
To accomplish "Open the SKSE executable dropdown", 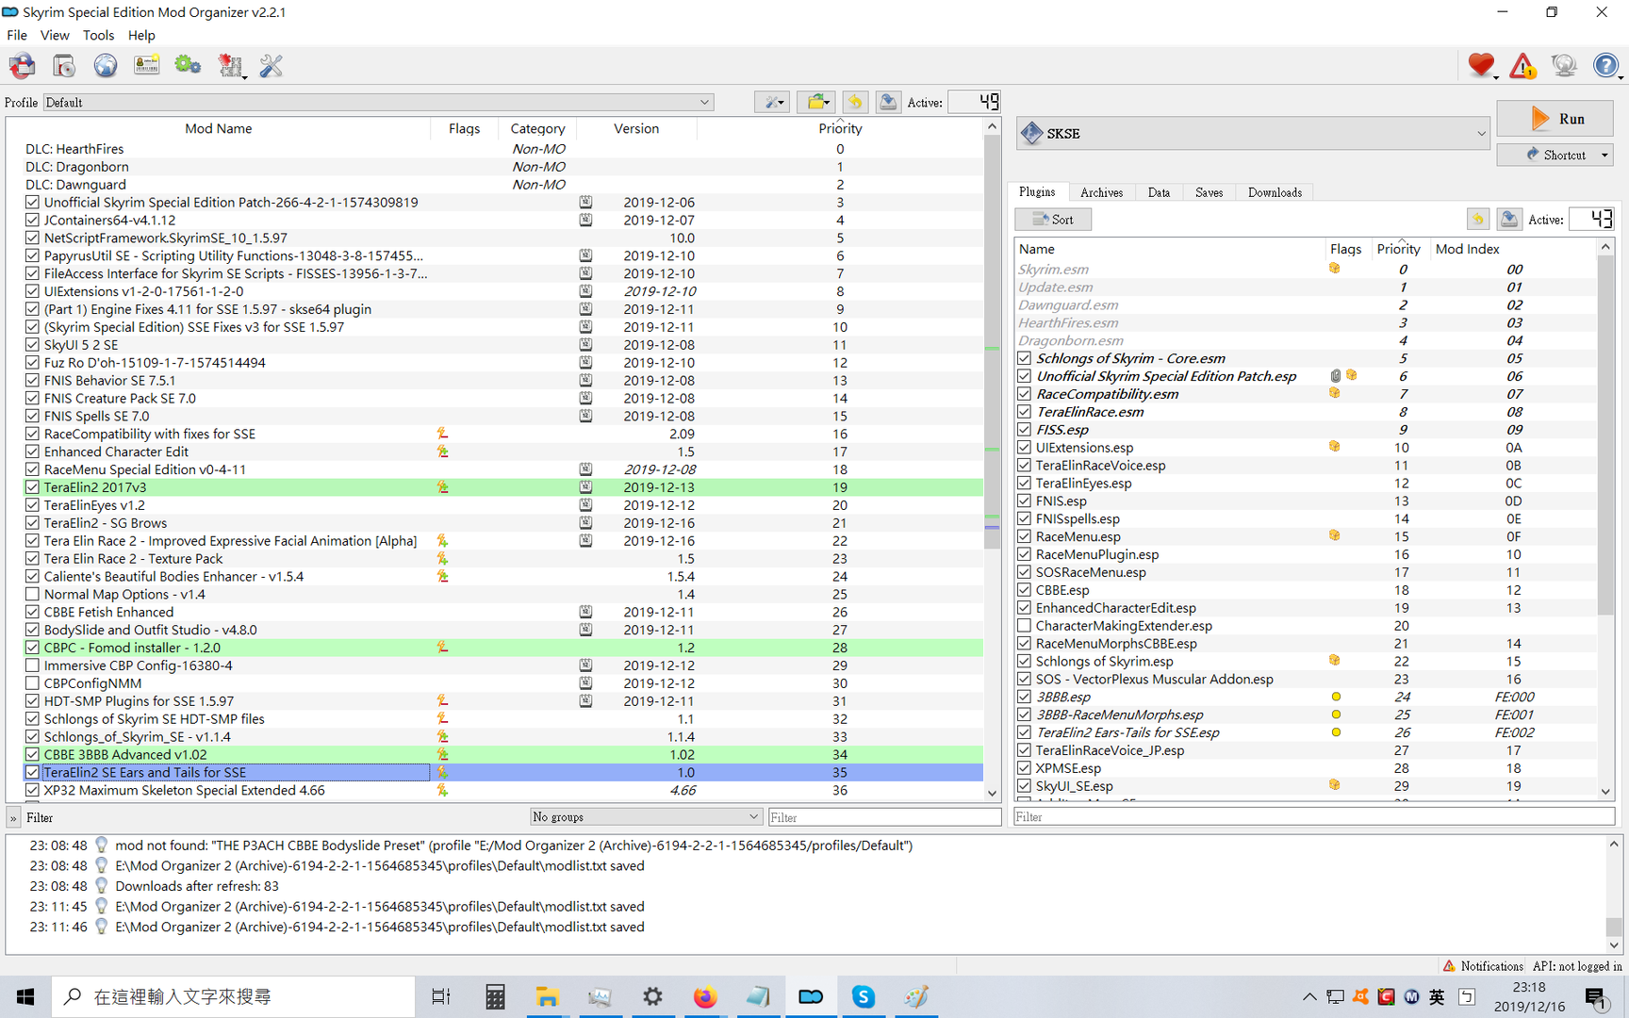I will (1253, 133).
